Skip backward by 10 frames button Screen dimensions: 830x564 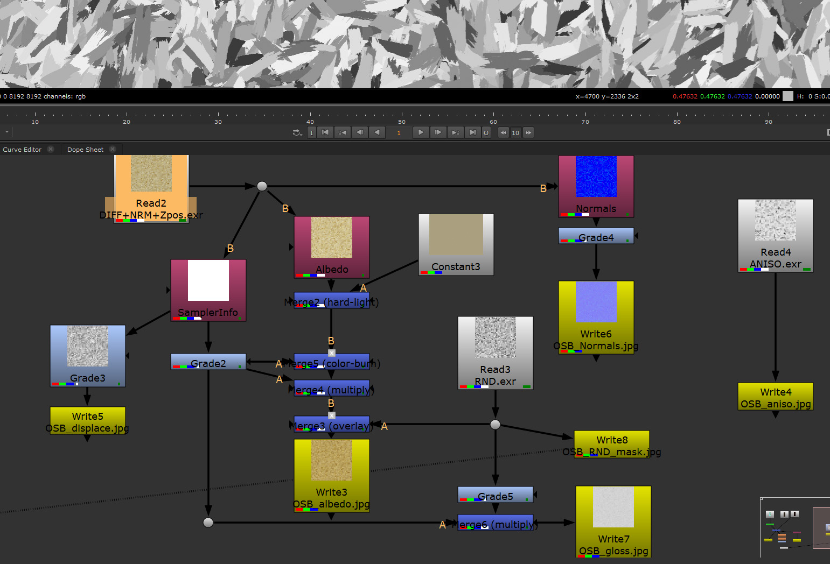click(503, 132)
